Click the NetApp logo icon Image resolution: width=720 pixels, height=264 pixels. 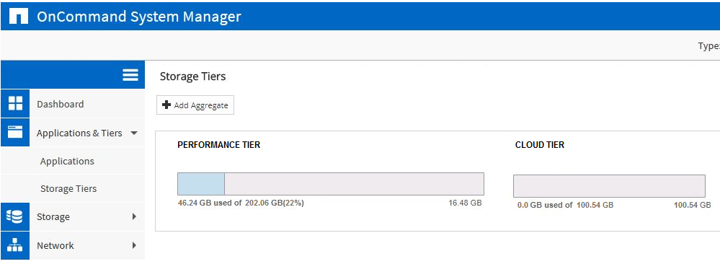point(19,17)
